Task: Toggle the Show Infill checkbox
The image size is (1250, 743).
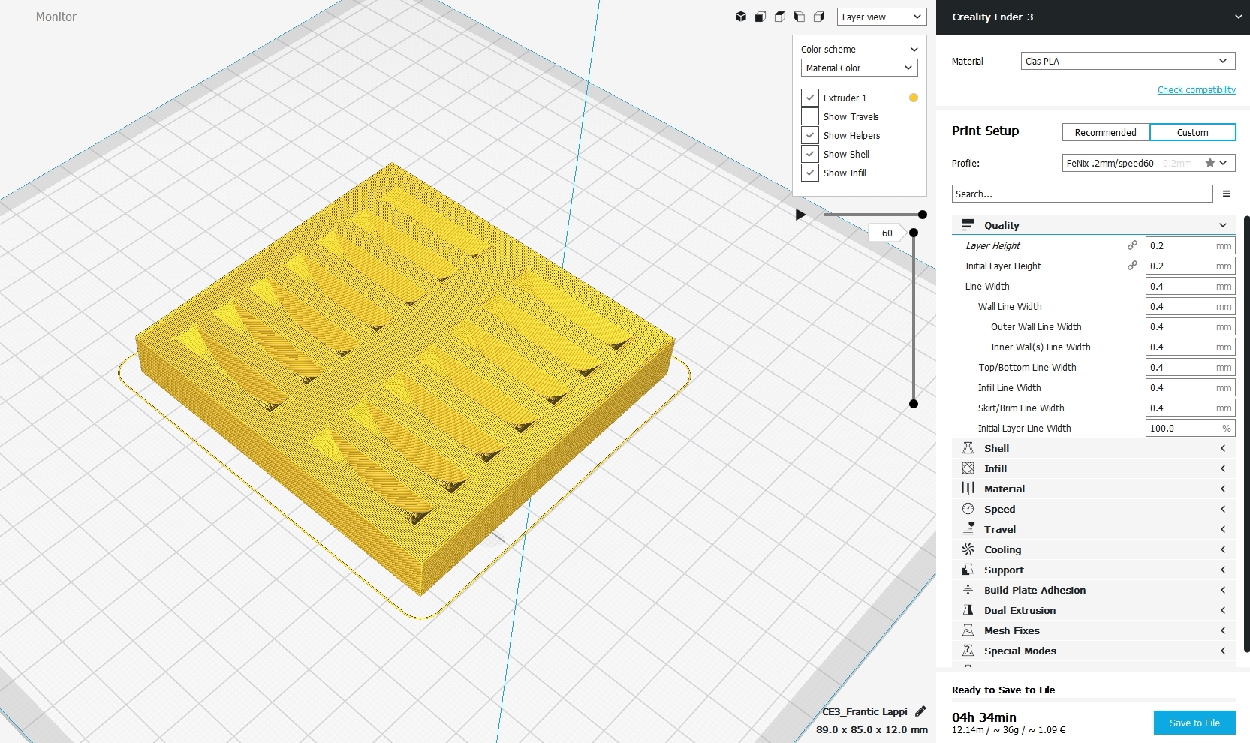Action: [809, 173]
